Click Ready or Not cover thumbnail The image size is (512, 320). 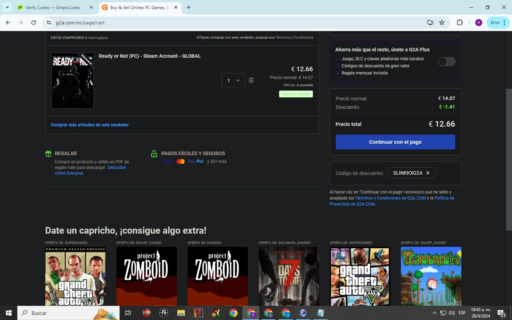(72, 81)
